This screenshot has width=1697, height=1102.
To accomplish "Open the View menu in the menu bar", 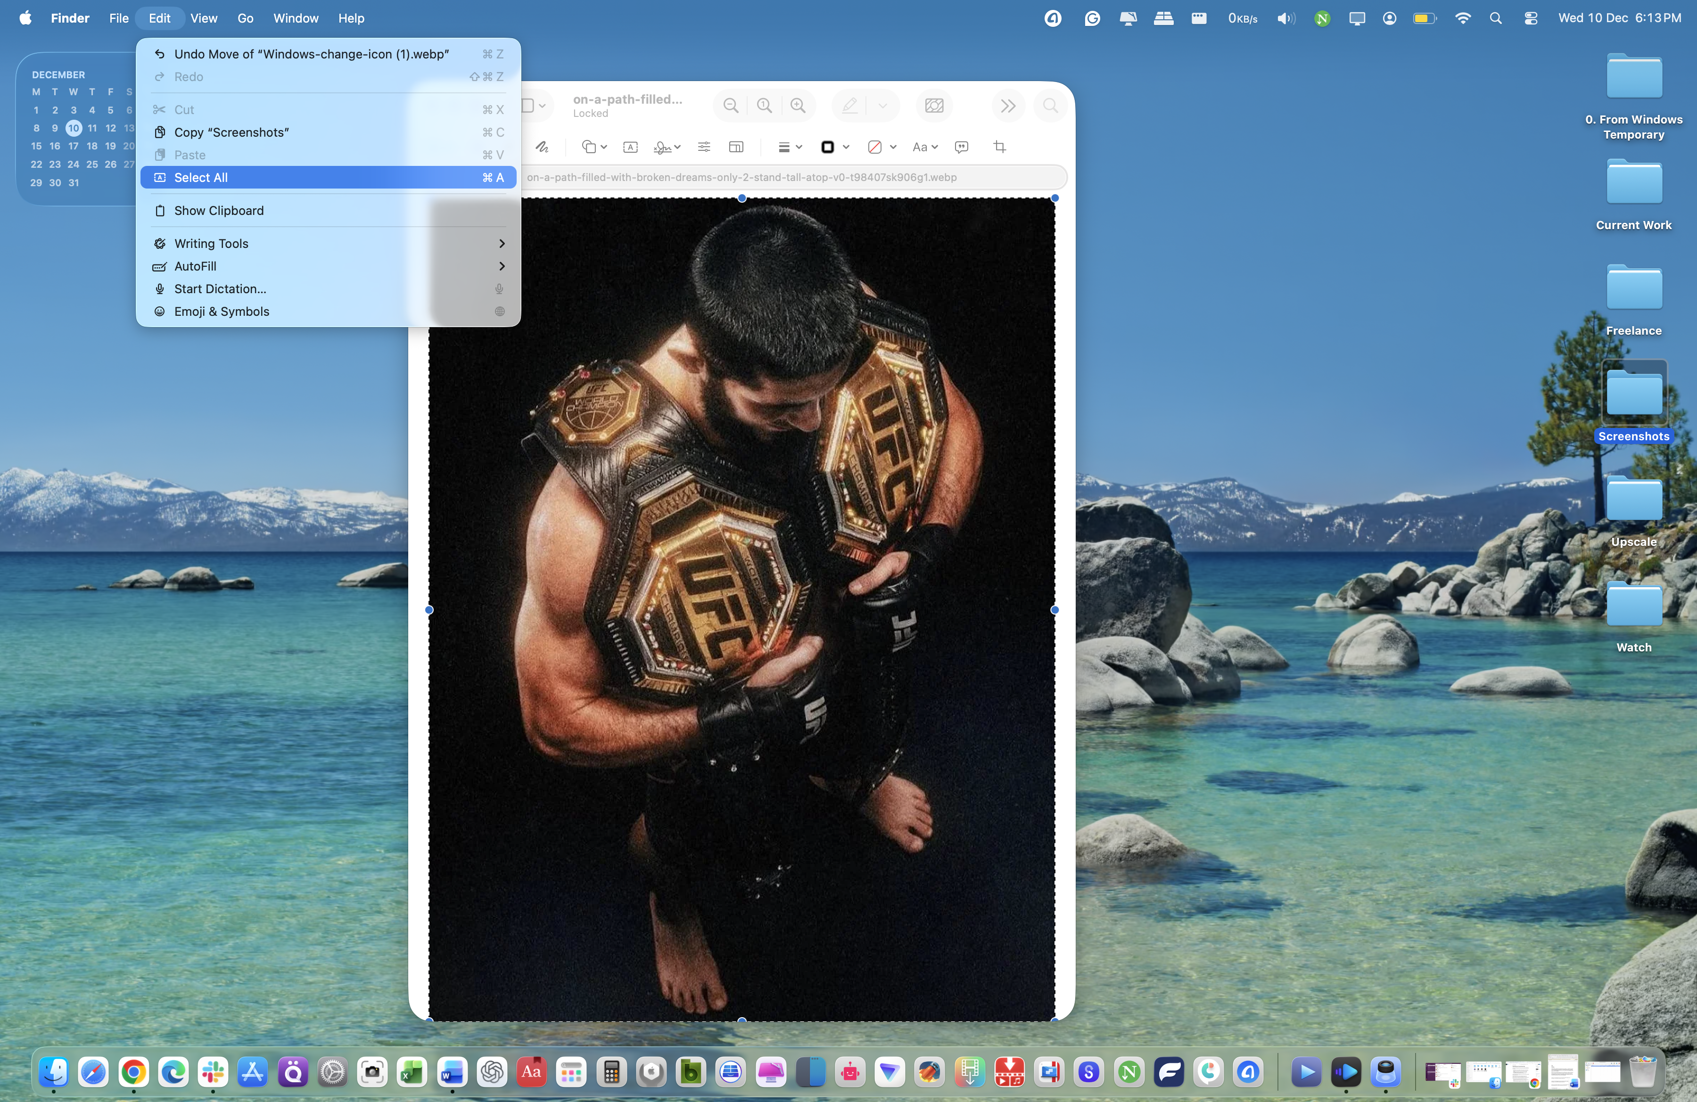I will tap(203, 18).
